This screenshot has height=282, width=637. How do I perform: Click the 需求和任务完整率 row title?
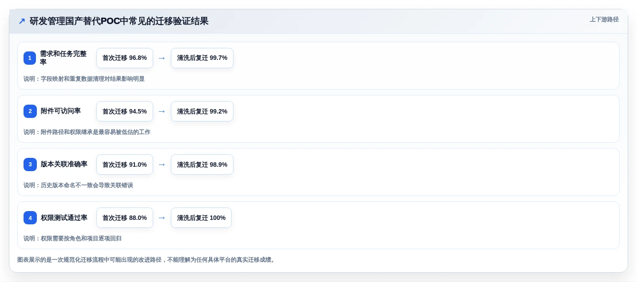point(63,58)
